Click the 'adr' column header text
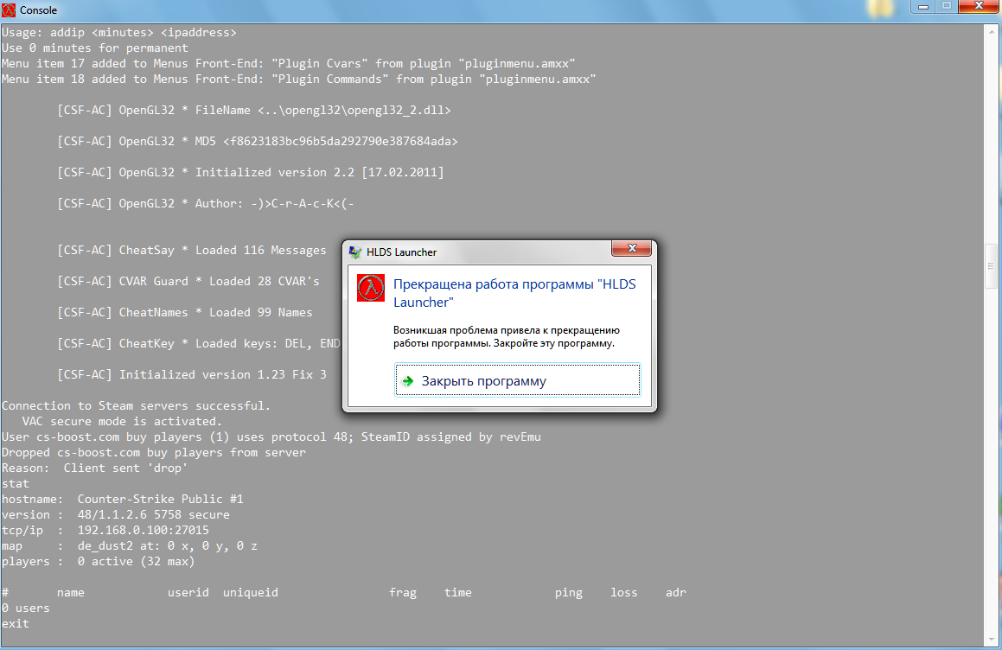This screenshot has height=650, width=1002. click(676, 592)
